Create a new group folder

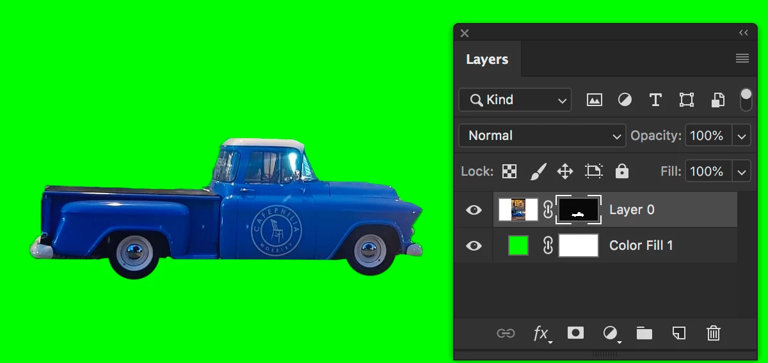click(x=644, y=333)
